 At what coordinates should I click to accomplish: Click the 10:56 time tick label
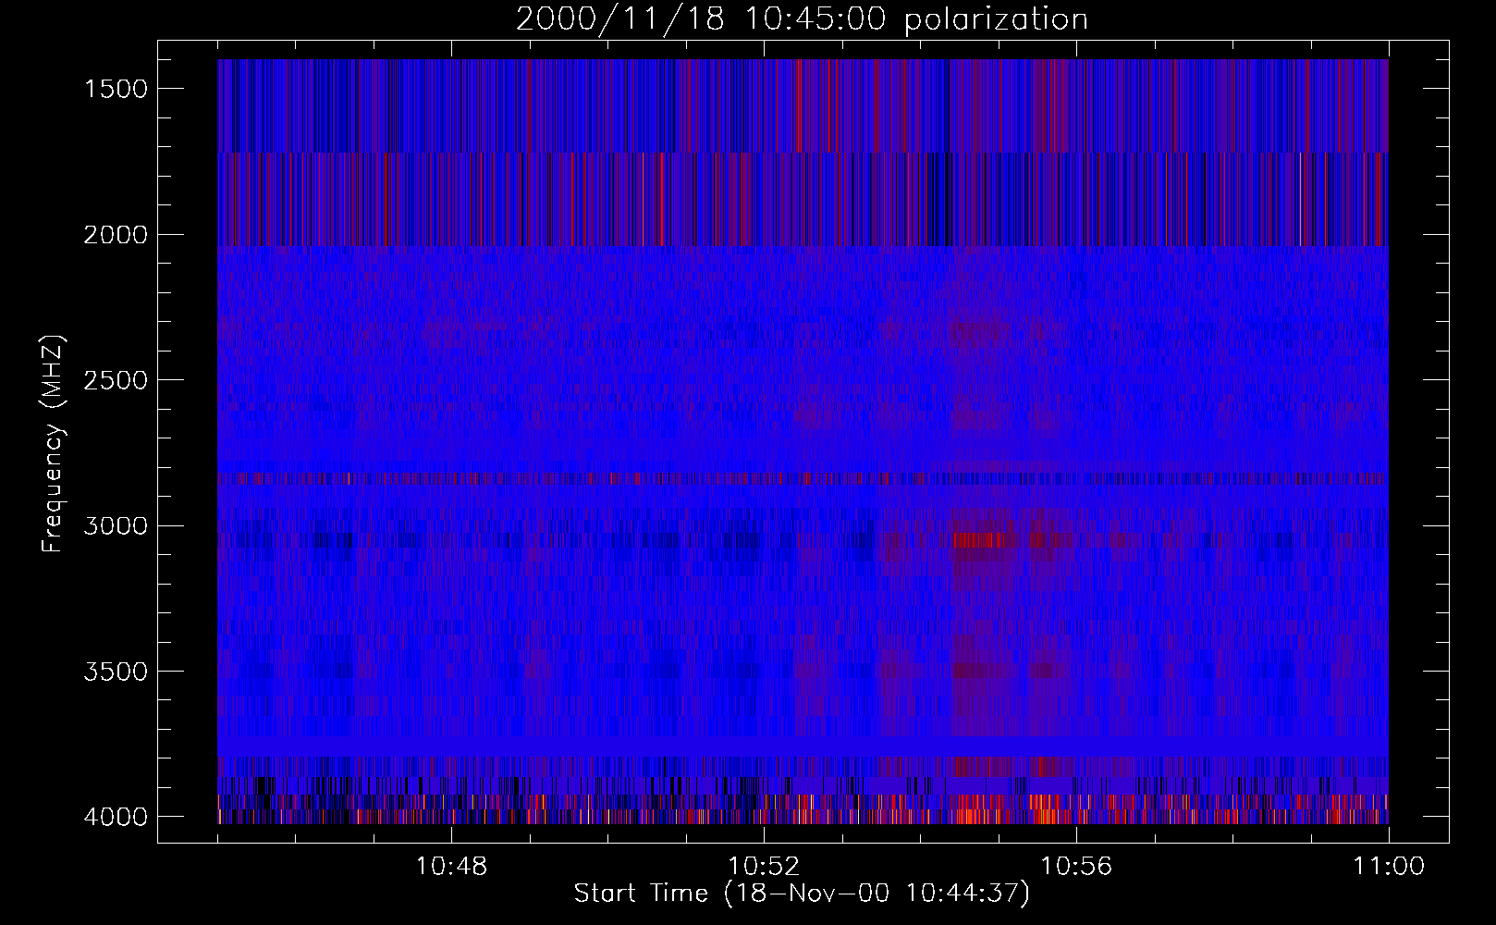click(x=1077, y=867)
